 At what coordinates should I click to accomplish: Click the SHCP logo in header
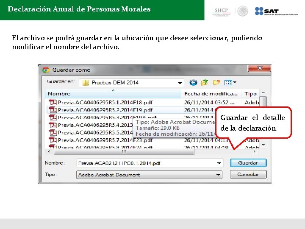coord(222,12)
